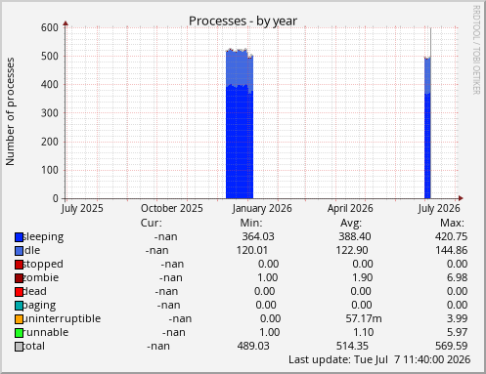Click the 'sleeping' legend label

44,237
